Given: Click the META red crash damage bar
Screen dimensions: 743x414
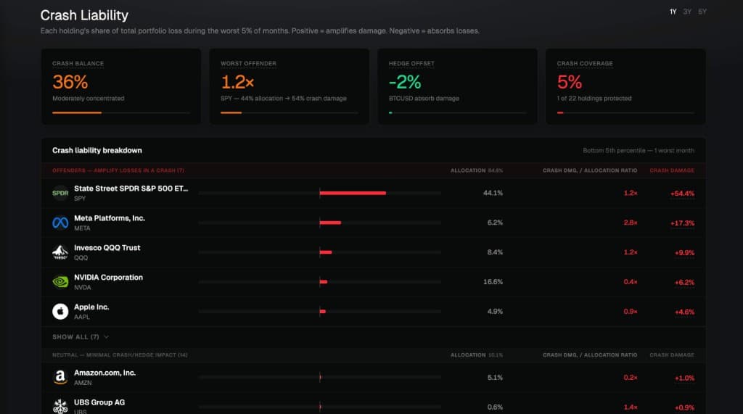Looking at the screenshot, I should tap(330, 223).
